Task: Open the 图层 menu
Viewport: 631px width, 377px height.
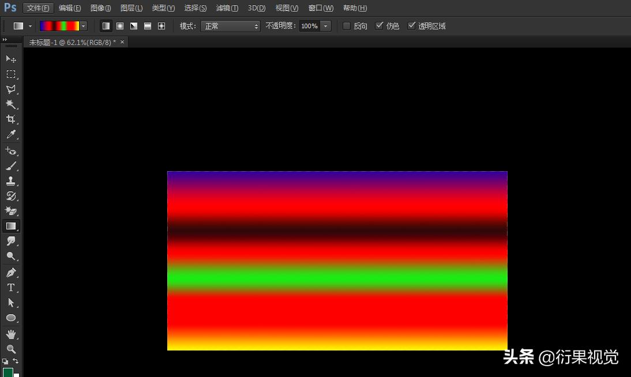Action: click(x=131, y=7)
